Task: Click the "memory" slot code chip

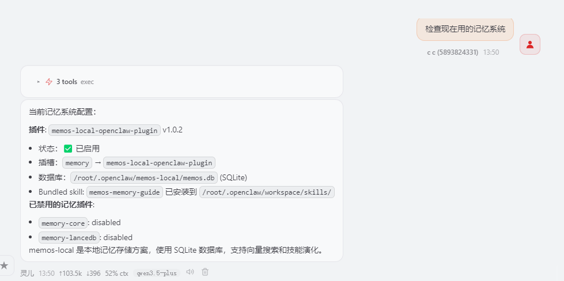Action: [77, 163]
